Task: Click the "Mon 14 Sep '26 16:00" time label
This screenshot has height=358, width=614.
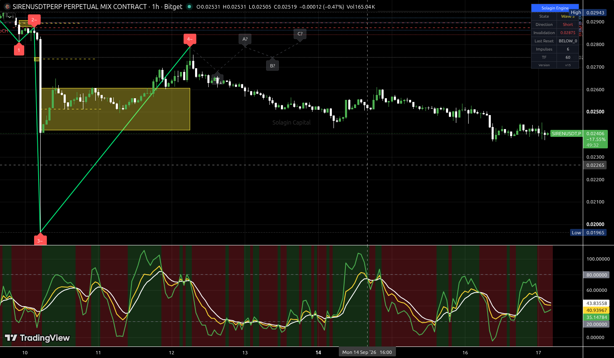Action: [x=367, y=352]
